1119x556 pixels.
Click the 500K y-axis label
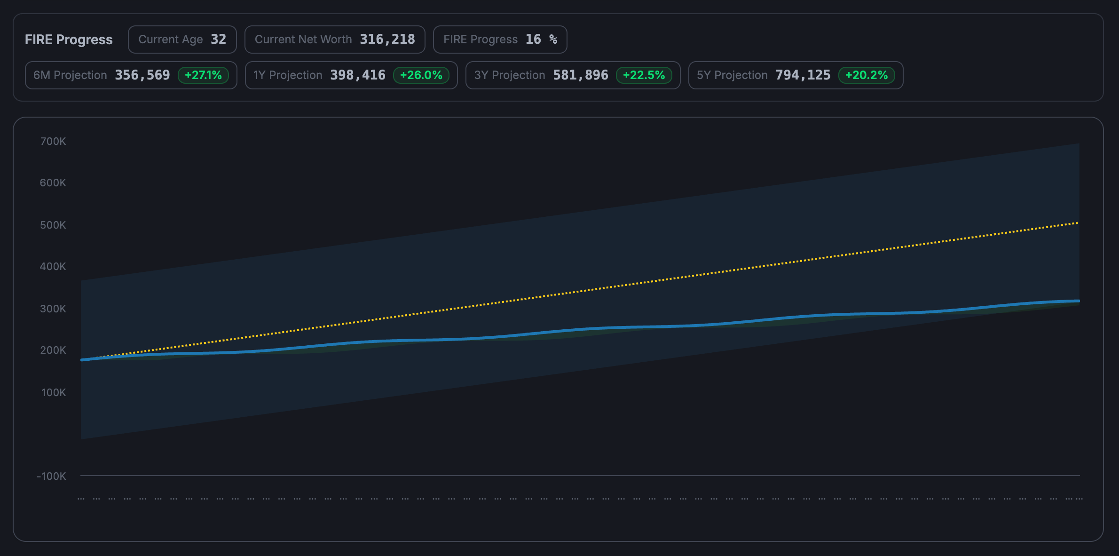click(53, 225)
